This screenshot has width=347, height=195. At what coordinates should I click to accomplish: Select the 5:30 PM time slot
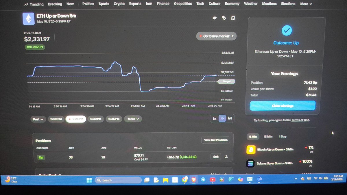click(x=95, y=119)
